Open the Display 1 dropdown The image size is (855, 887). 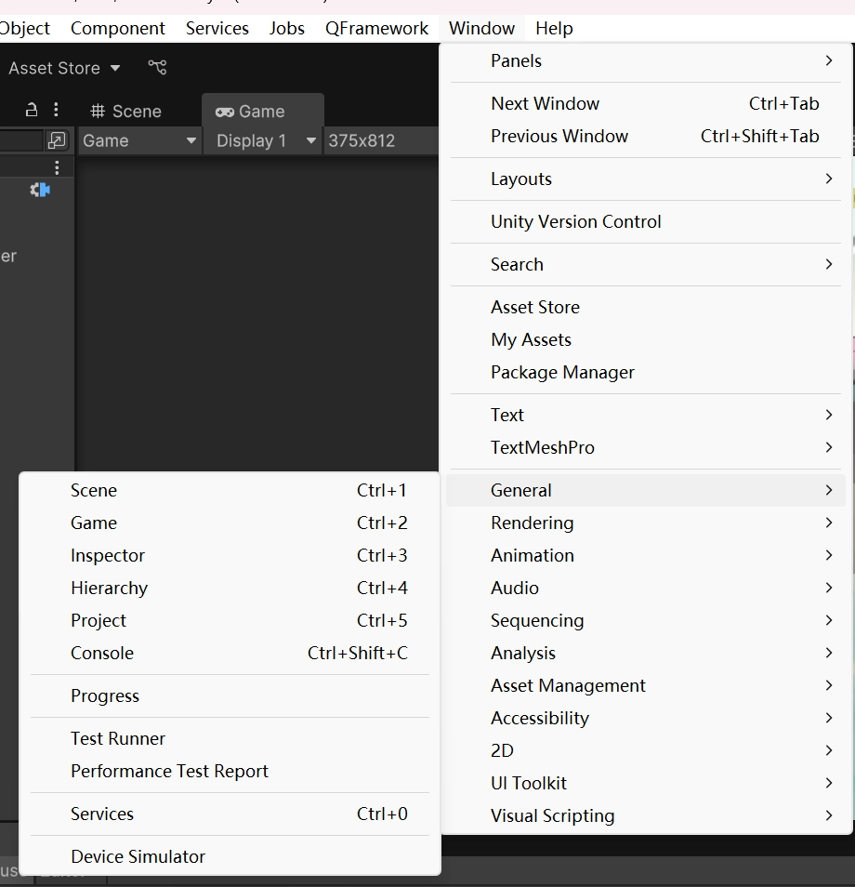(x=264, y=140)
